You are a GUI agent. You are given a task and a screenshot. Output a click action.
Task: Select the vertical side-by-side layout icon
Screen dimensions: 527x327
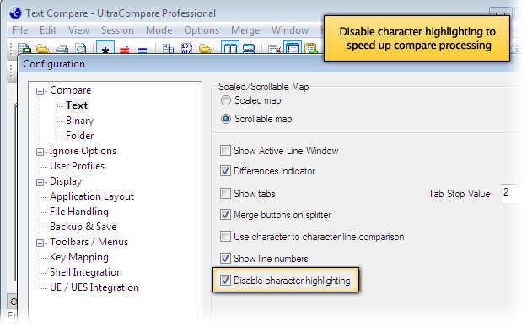click(230, 49)
